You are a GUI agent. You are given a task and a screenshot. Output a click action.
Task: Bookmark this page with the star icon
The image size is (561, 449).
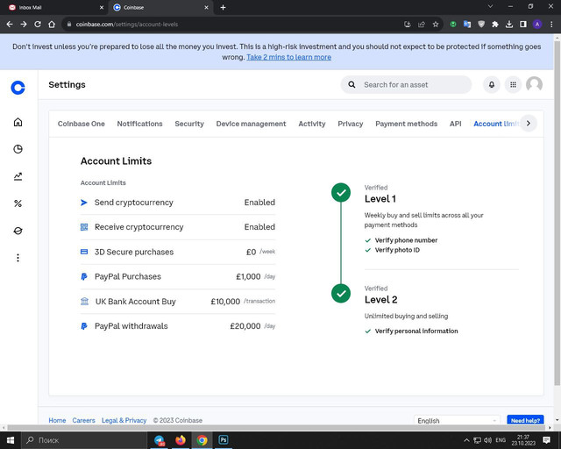pyautogui.click(x=436, y=25)
